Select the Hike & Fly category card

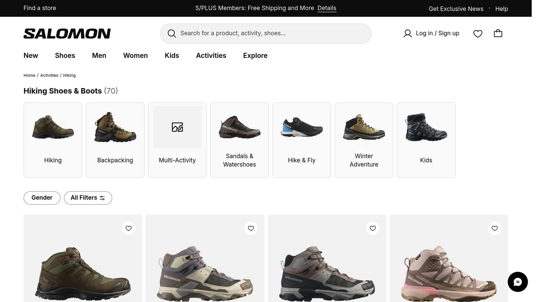[x=302, y=140]
